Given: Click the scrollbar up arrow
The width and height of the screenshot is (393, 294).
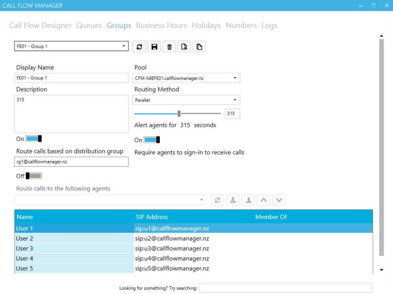Looking at the screenshot, I should click(381, 36).
